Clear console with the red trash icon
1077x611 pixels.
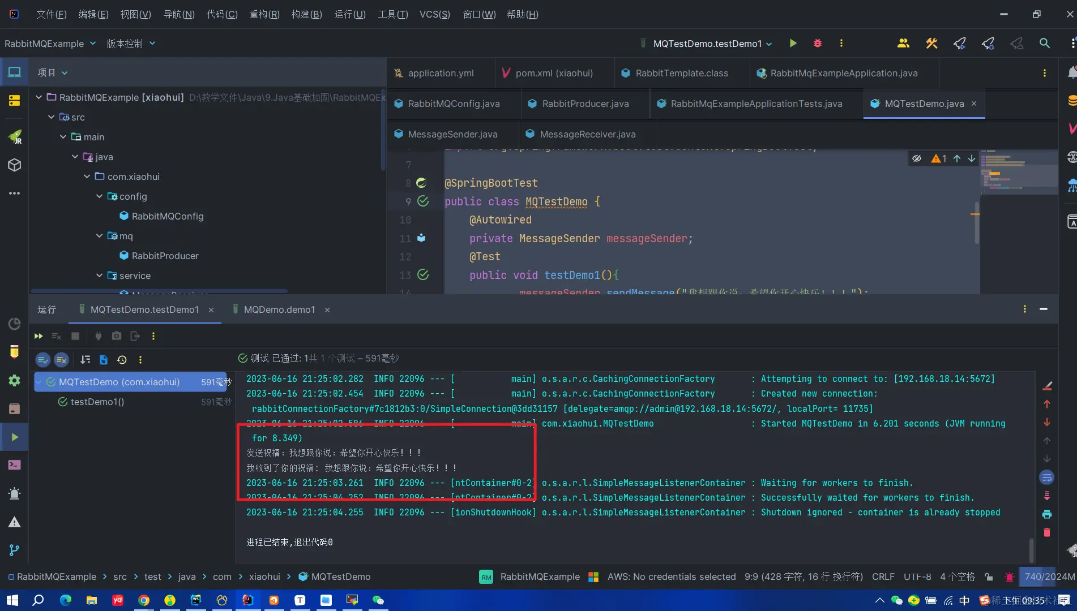[x=1047, y=532]
